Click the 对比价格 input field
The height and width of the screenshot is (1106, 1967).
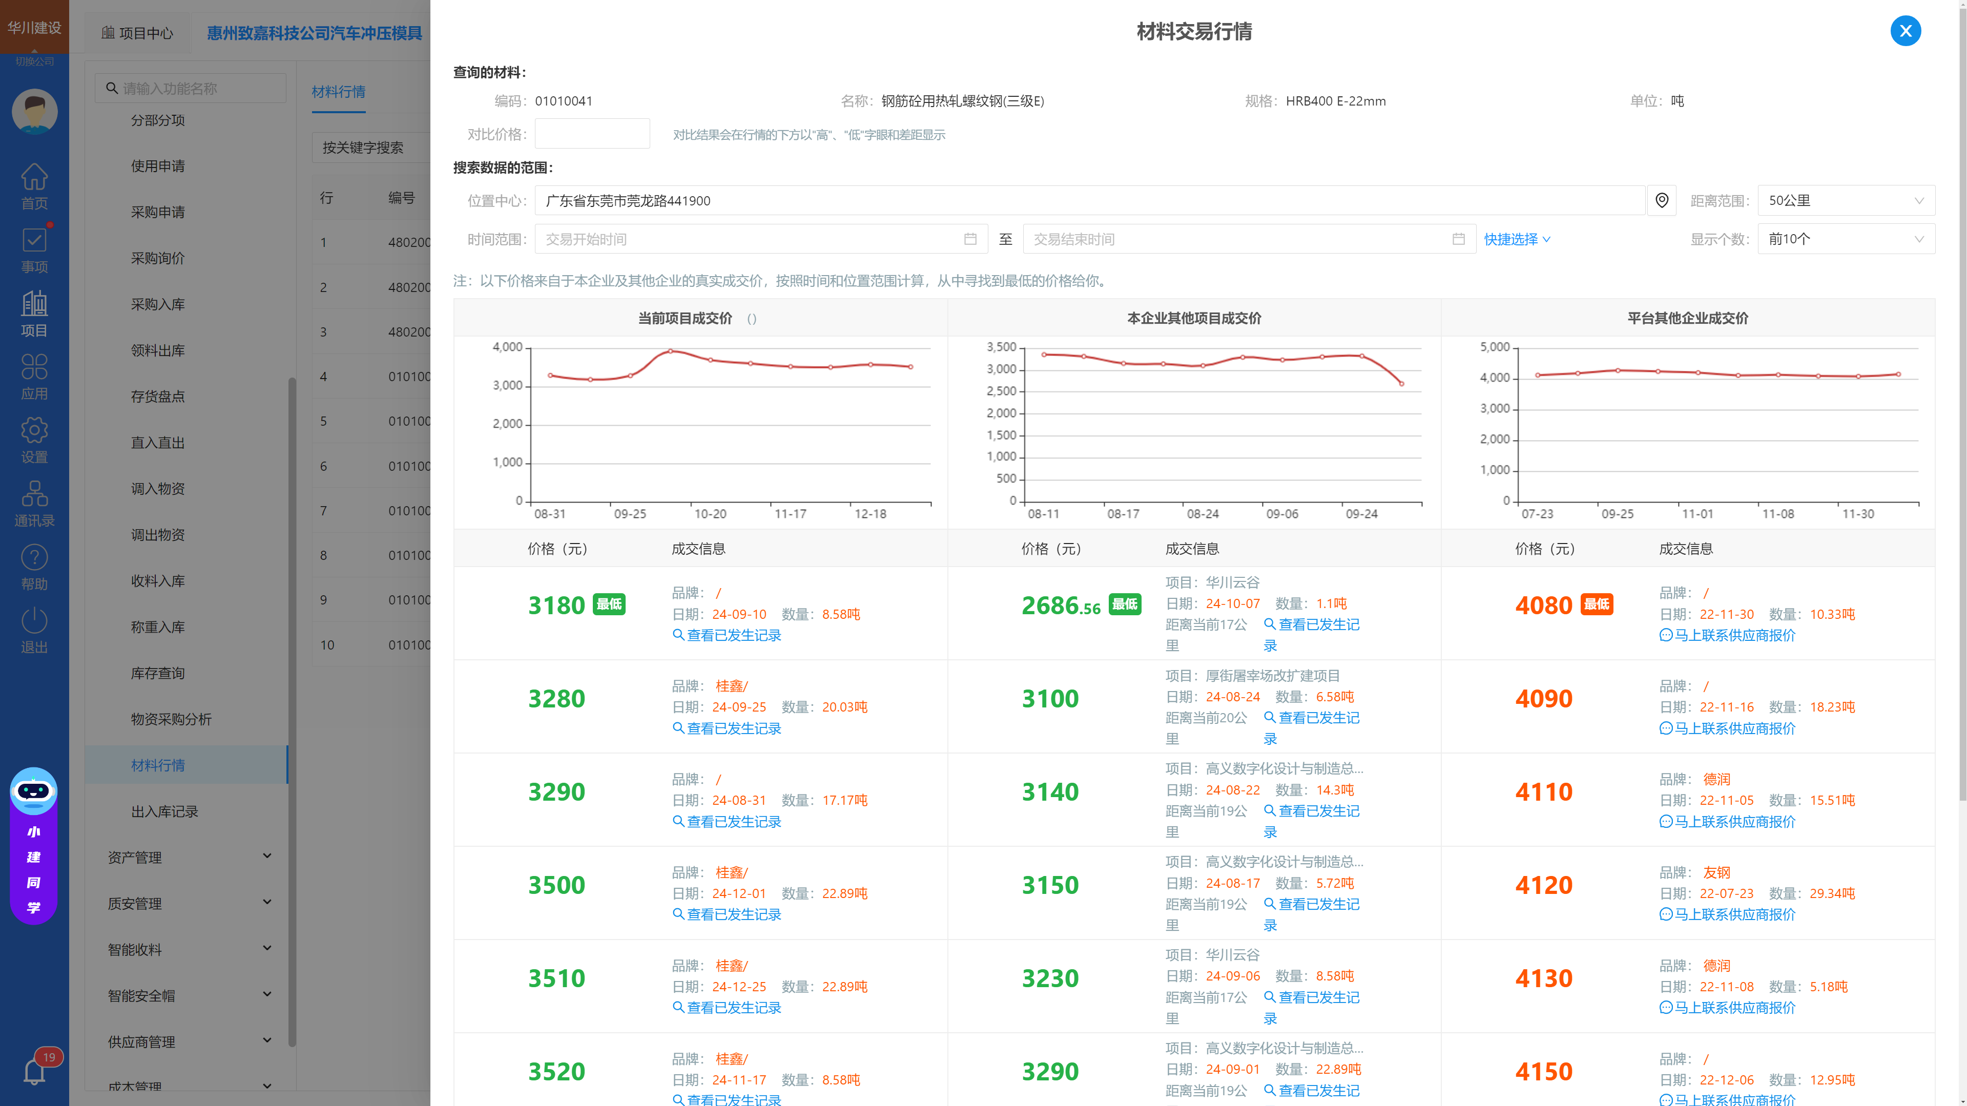click(592, 134)
